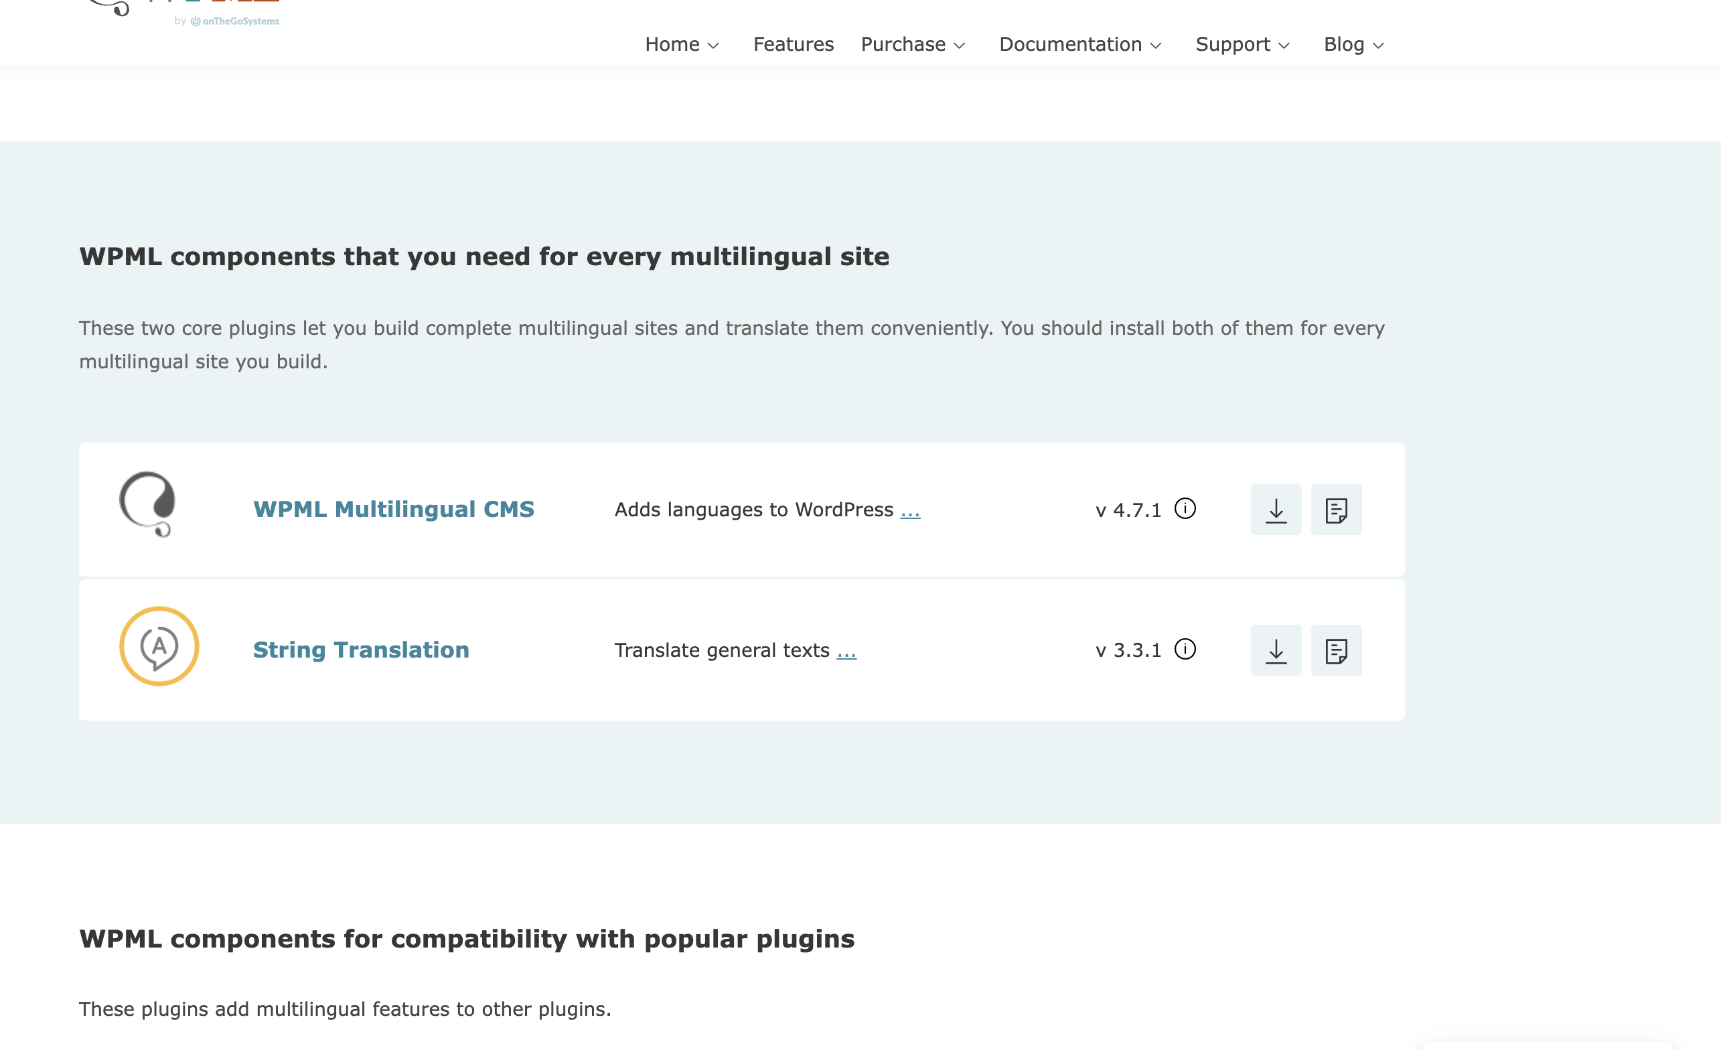Click the 'Translate general texts' description
Viewport: 1721px width, 1050px height.
(721, 650)
